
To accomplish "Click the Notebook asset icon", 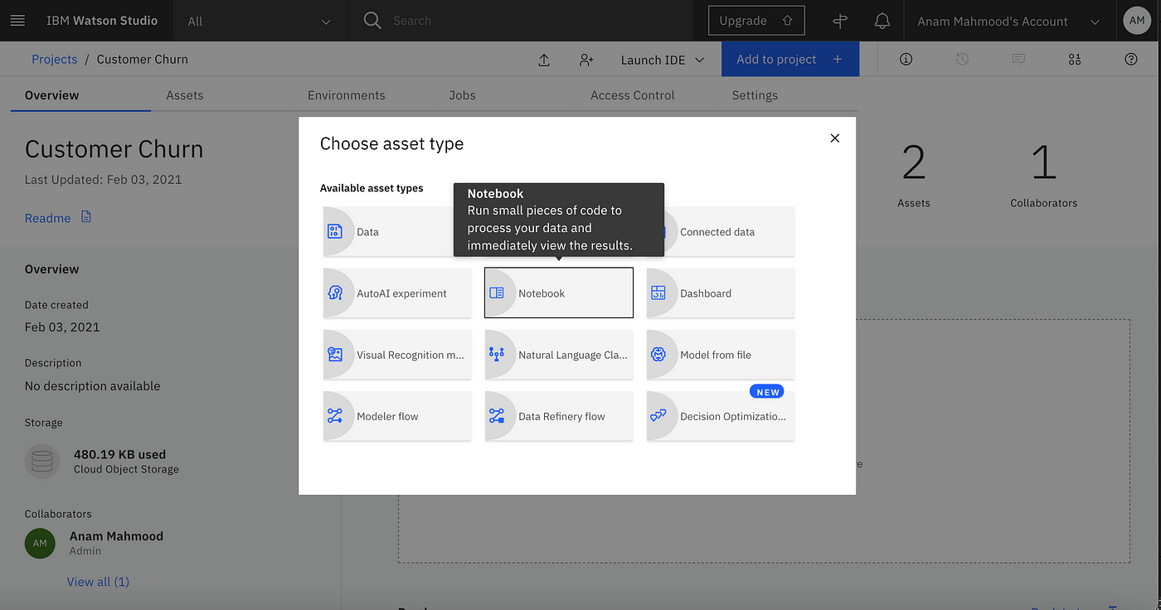I will 497,293.
